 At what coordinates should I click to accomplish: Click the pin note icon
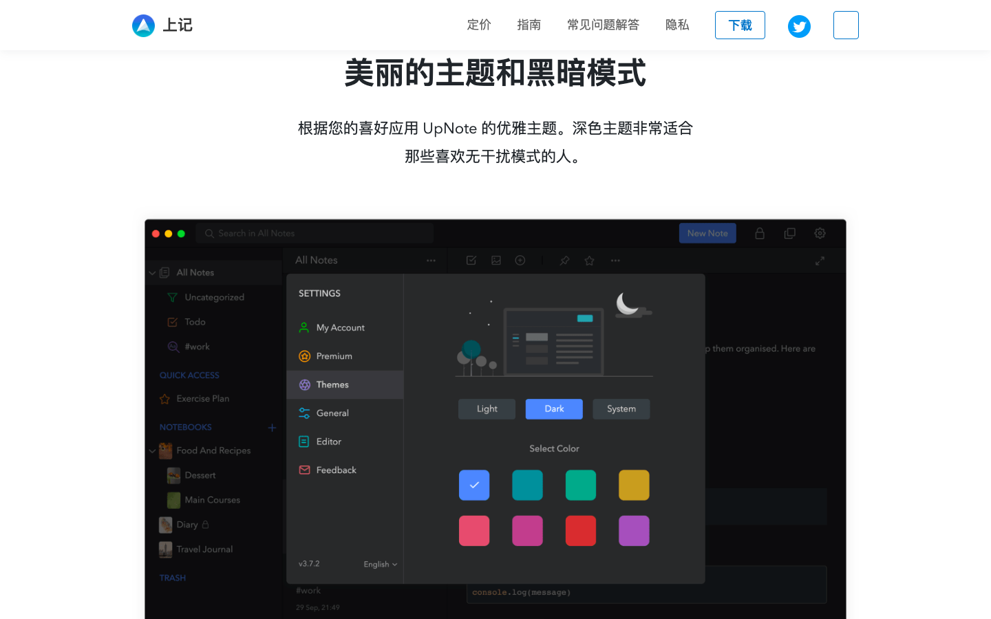564,261
